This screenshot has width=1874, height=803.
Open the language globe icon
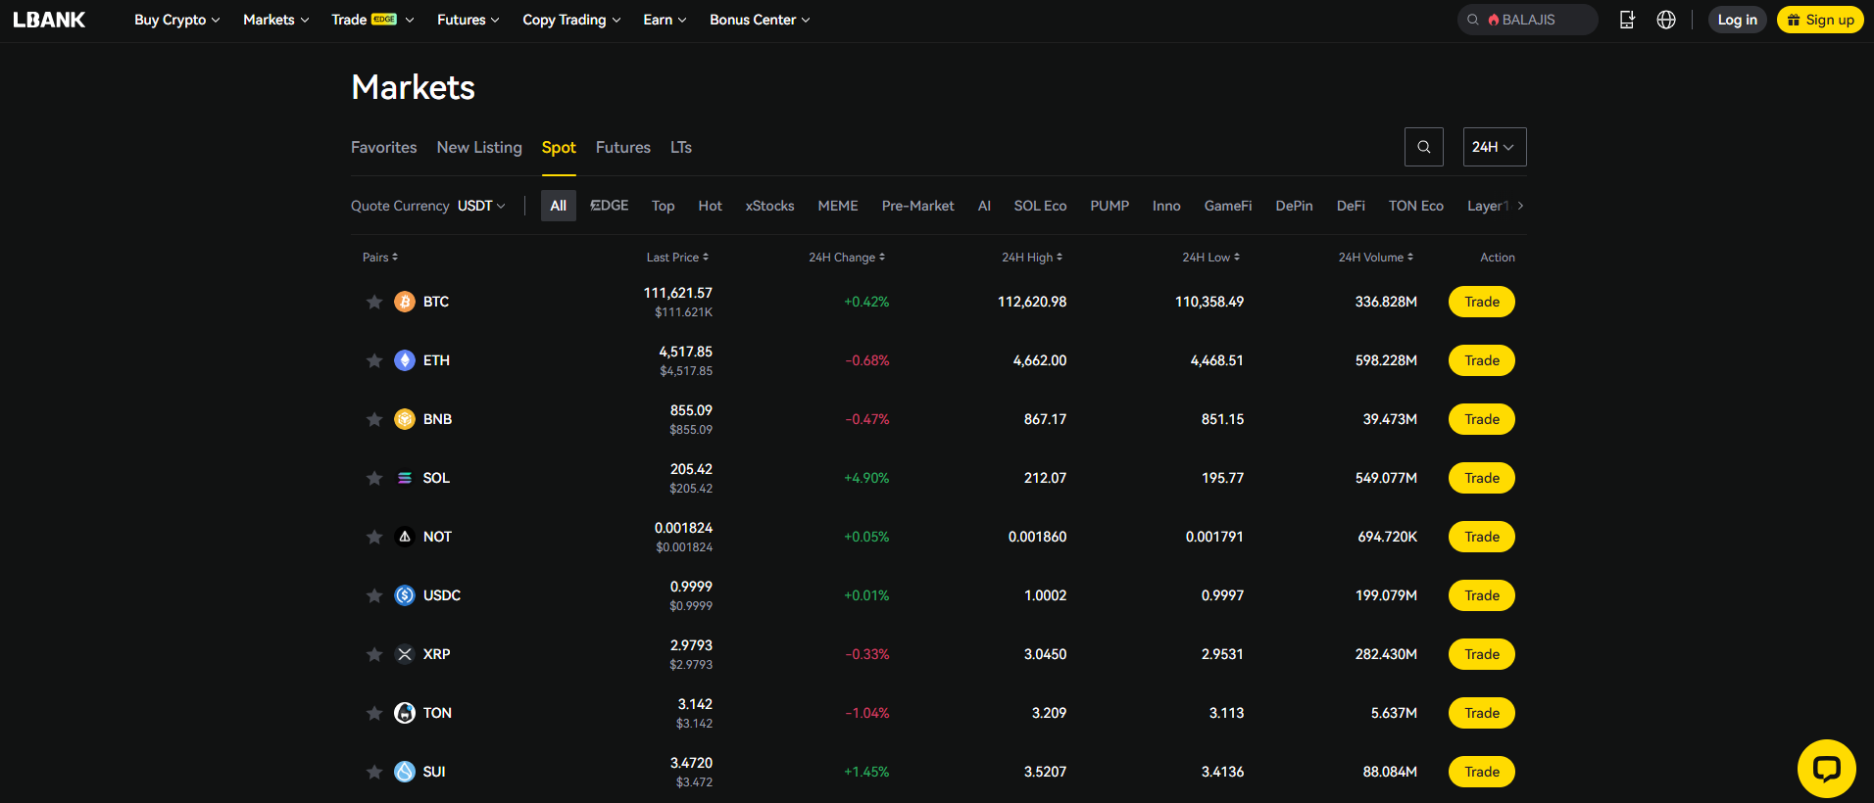[x=1666, y=20]
